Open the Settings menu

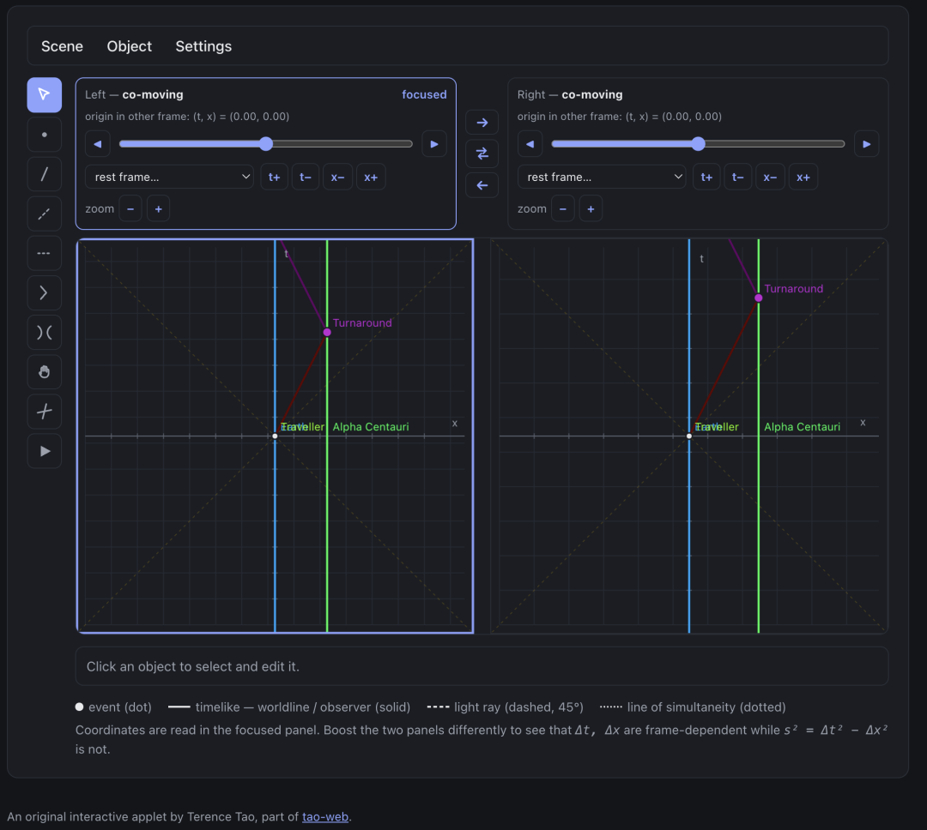(203, 46)
